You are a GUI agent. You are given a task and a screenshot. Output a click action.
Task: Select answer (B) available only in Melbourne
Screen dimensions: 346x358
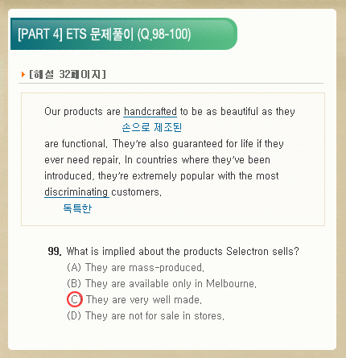162,284
